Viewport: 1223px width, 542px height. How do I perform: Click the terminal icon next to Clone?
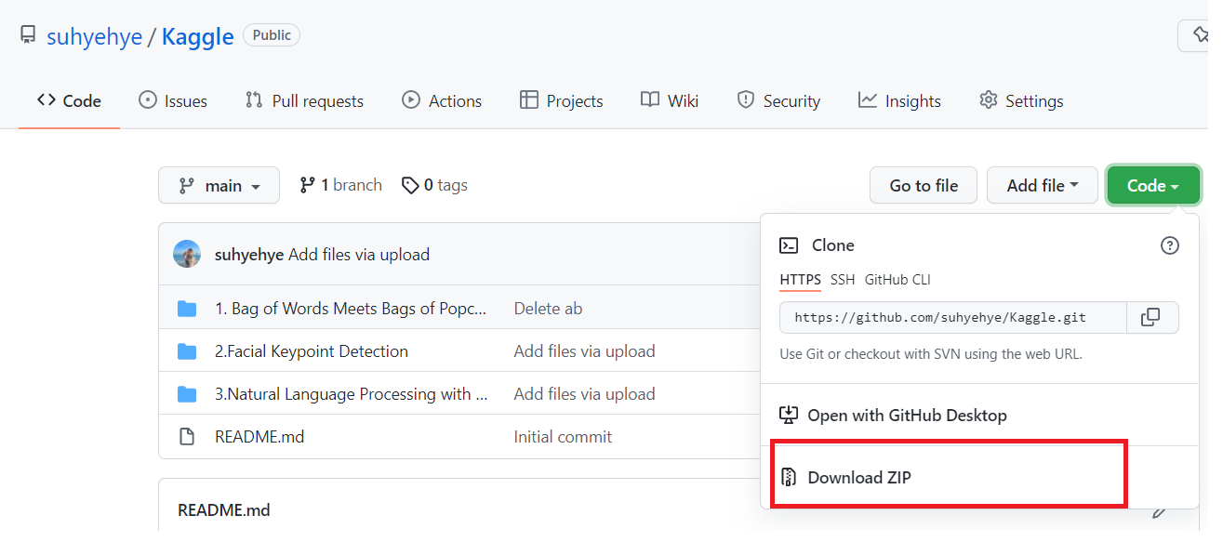[789, 245]
